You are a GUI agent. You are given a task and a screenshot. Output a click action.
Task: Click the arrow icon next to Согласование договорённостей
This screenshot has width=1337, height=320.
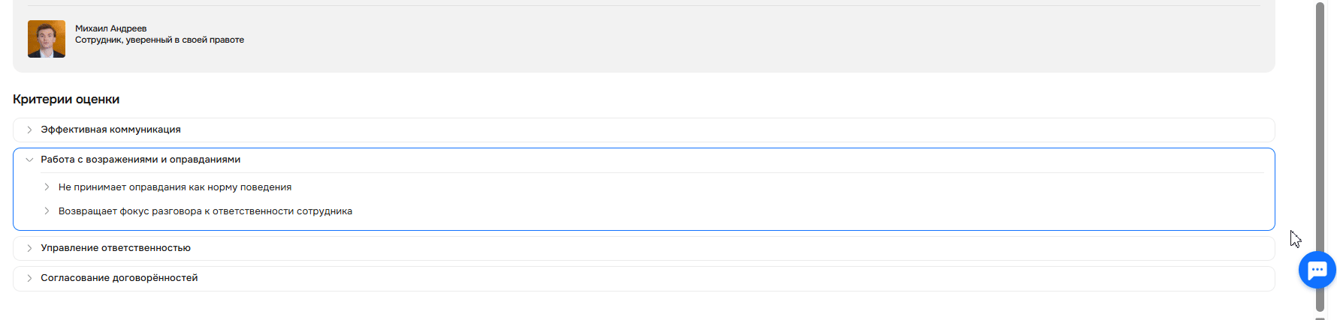click(x=29, y=278)
